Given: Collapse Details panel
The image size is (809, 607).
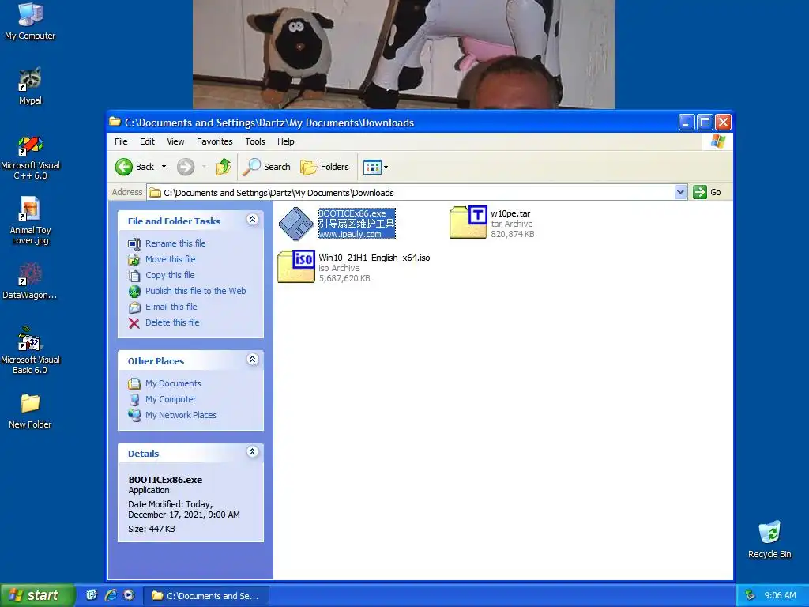Looking at the screenshot, I should (252, 452).
